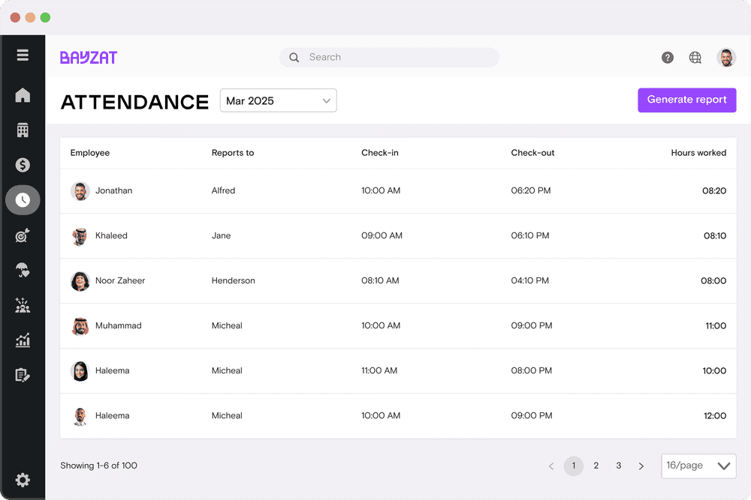751x500 pixels.
Task: Click the Attendance clock icon
Action: click(x=23, y=199)
